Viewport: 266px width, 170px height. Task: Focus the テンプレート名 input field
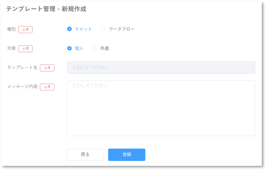coord(161,68)
